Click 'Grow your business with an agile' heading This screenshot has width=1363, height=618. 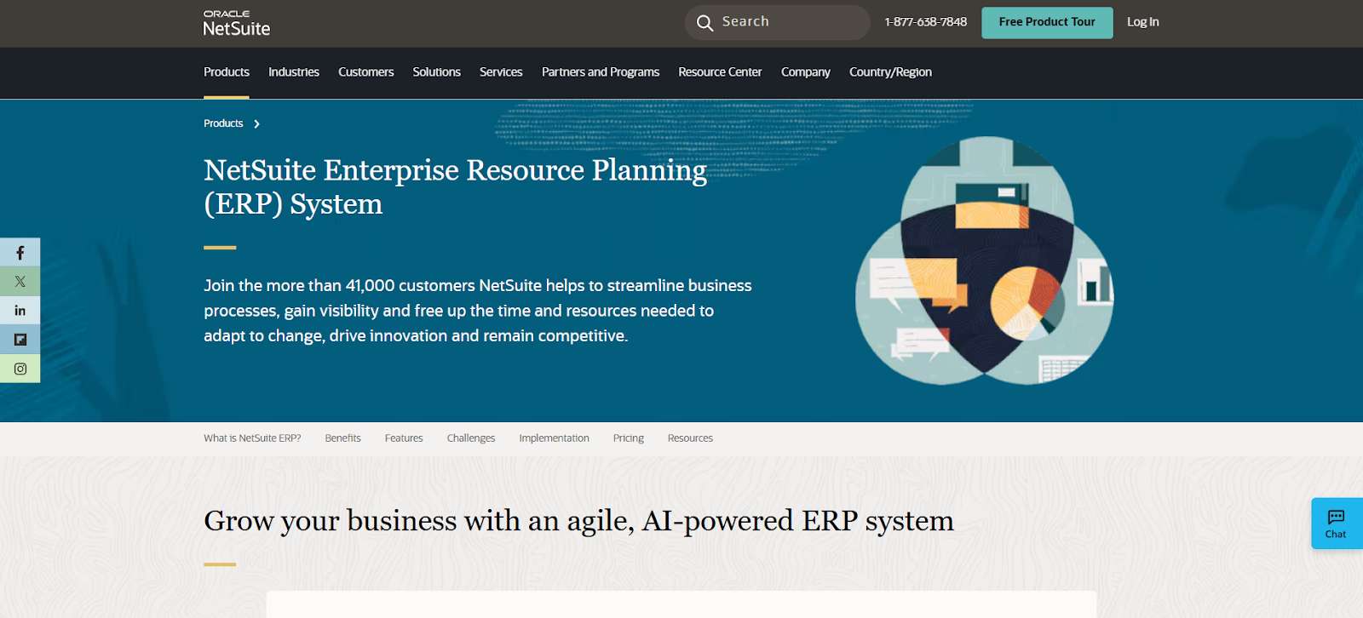pyautogui.click(x=578, y=521)
